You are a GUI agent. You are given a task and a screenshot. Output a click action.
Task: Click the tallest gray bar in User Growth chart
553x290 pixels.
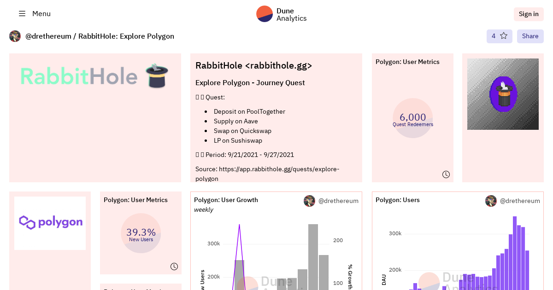tap(313, 257)
